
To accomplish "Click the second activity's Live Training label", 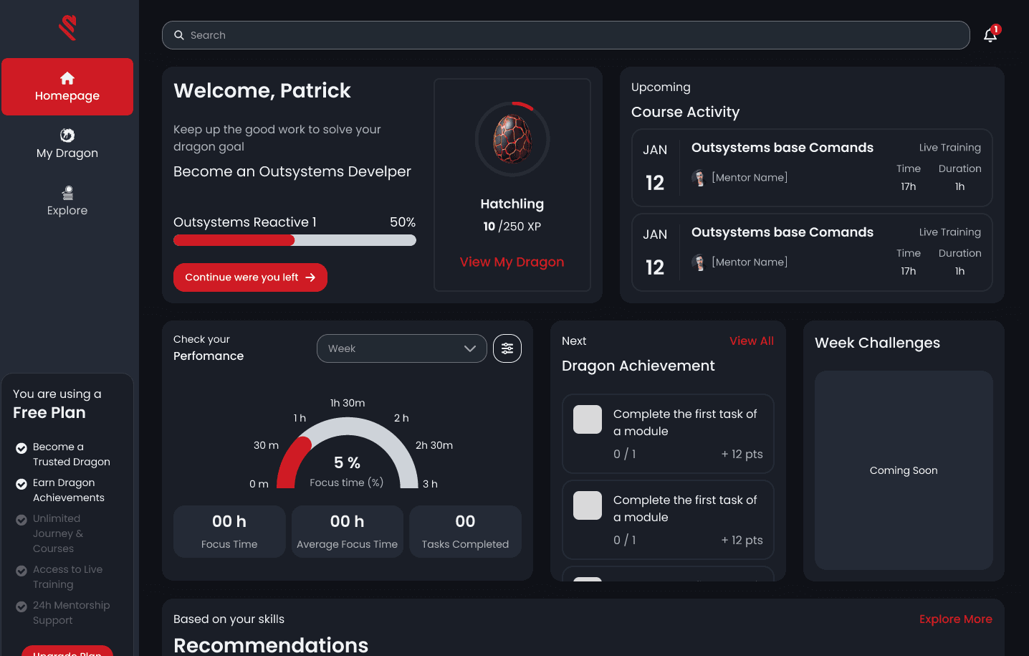I will (950, 232).
